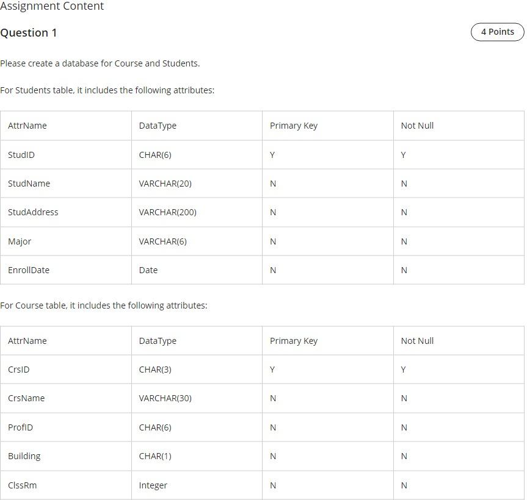This screenshot has width=527, height=500.
Task: Click the CHAR(1) data type cell
Action: coord(197,456)
